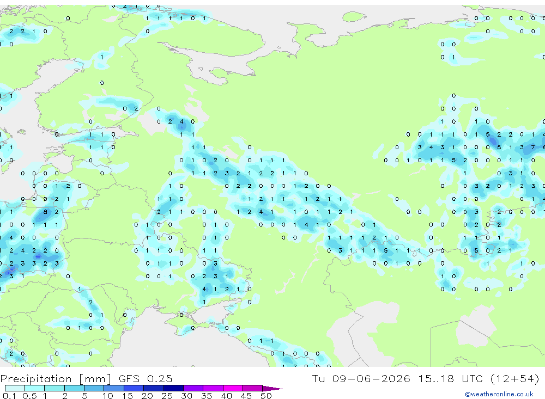Click the 2–5 mm legend color swatch

pyautogui.click(x=74, y=388)
